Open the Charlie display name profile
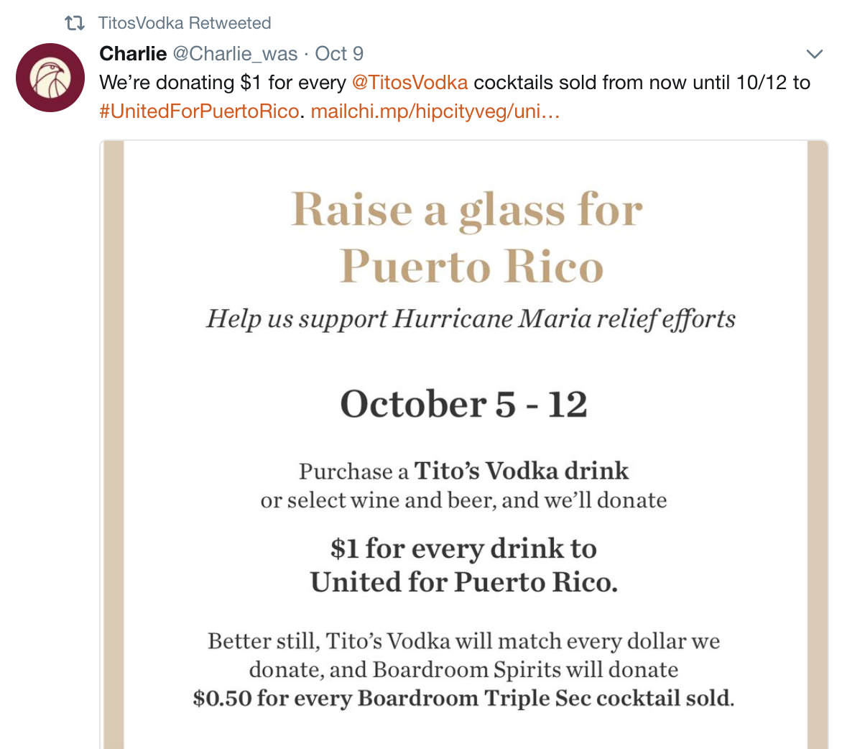Screen dimensions: 842x749 click(133, 54)
